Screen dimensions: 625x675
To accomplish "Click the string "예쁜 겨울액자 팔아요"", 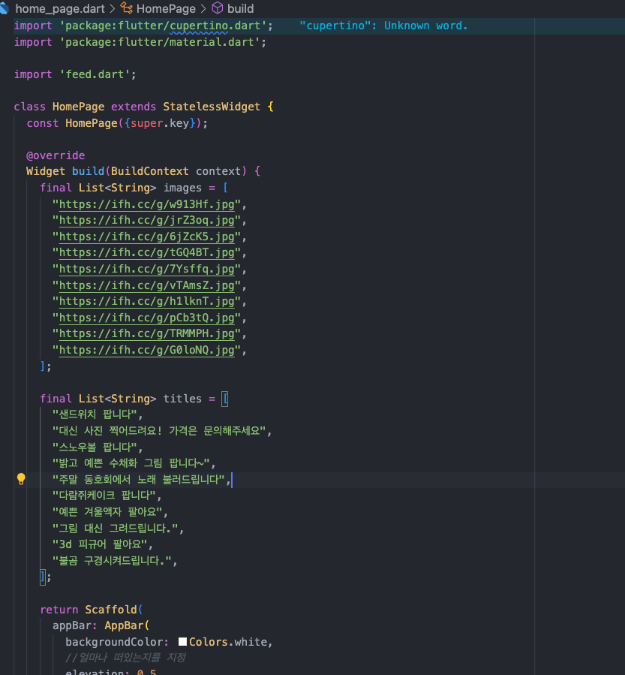I will pos(107,512).
